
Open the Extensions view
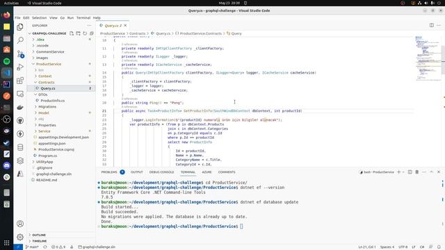[x=20, y=81]
